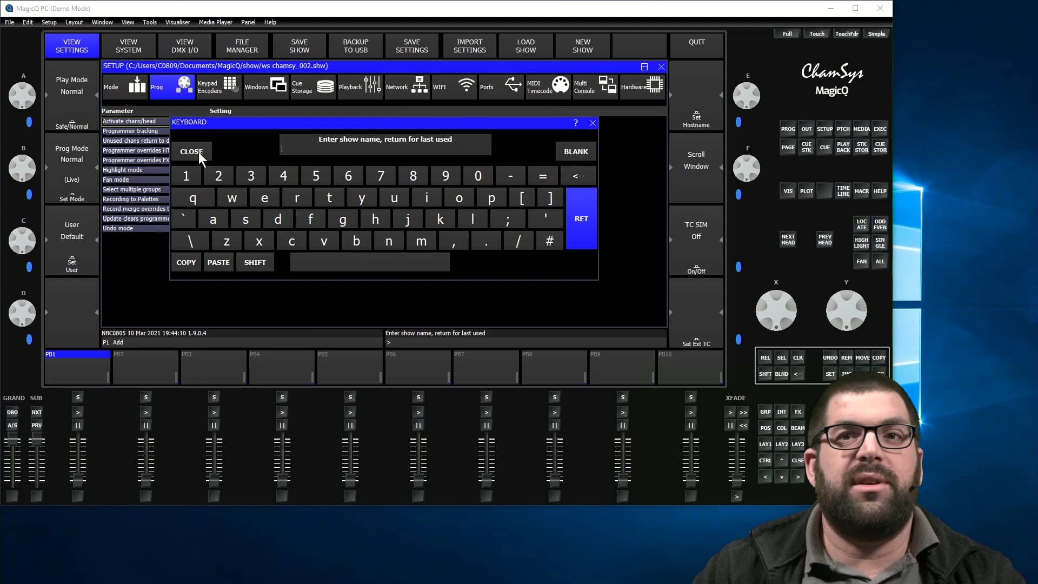Open Network settings icon
This screenshot has width=1038, height=584.
(419, 85)
